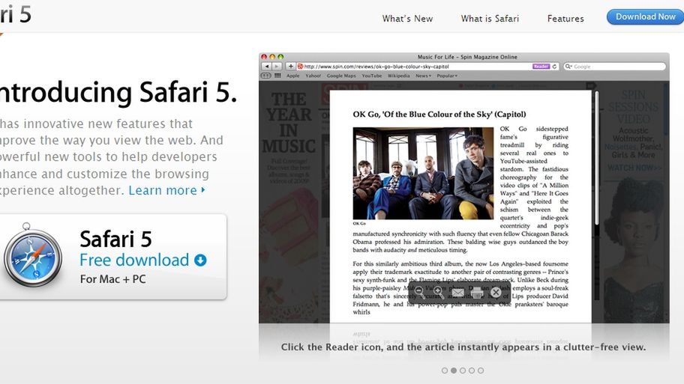Click the article title 'OK Go, Of the Blue Colour'
The width and height of the screenshot is (684, 384).
(x=439, y=115)
